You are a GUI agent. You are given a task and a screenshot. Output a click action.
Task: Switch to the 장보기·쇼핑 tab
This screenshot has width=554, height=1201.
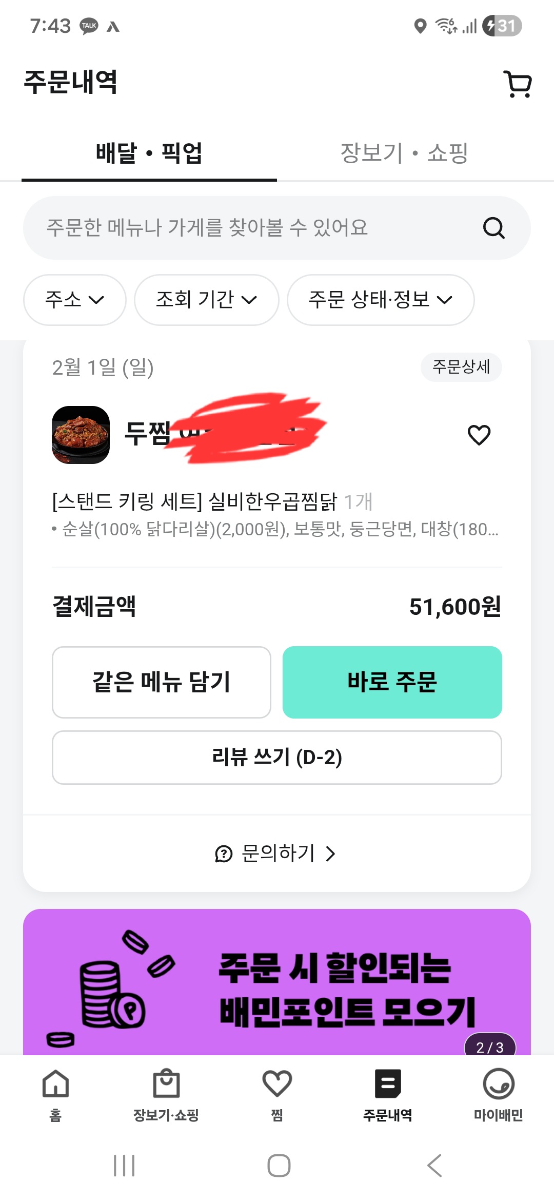pos(404,153)
